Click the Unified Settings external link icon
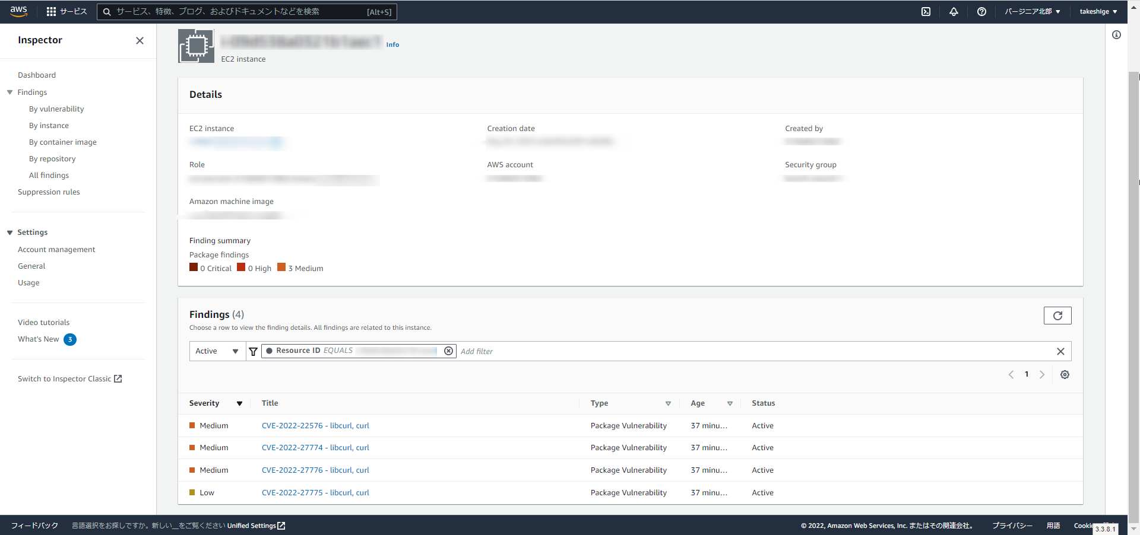Image resolution: width=1140 pixels, height=535 pixels. tap(281, 526)
